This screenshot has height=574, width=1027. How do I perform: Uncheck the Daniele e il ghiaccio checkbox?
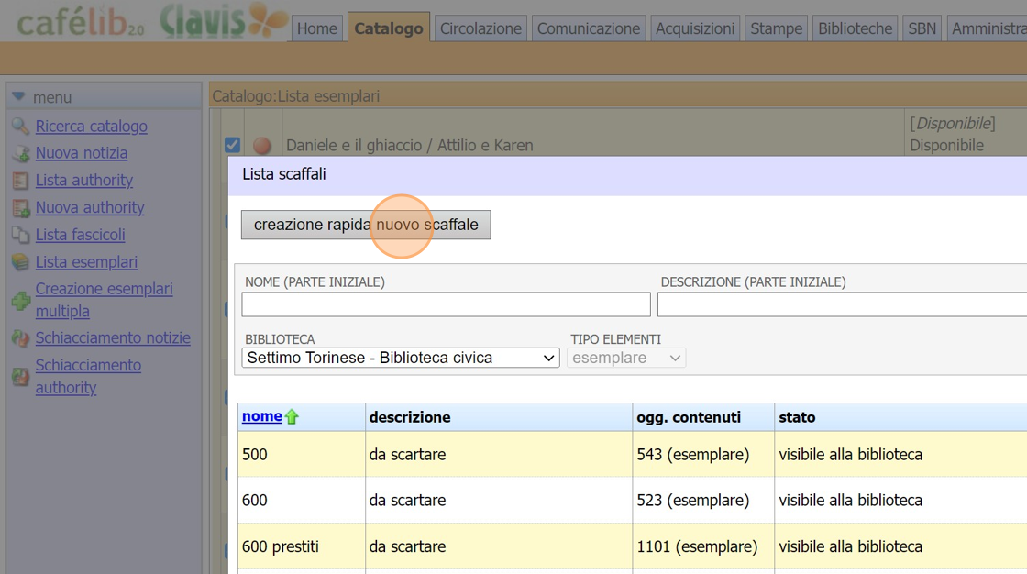[233, 145]
